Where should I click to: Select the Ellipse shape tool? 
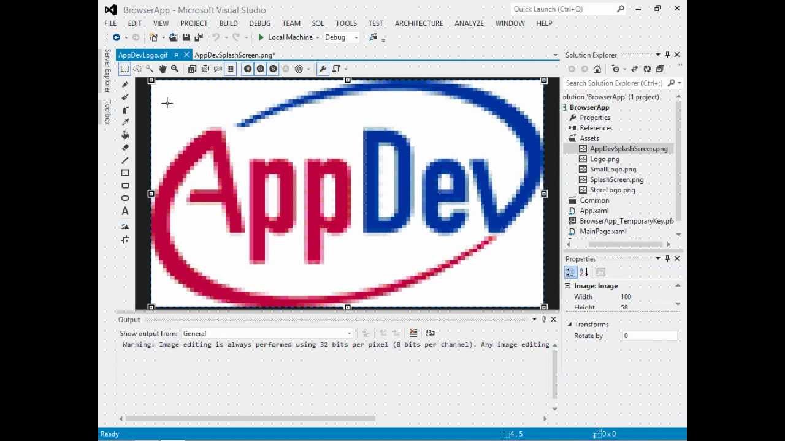125,198
